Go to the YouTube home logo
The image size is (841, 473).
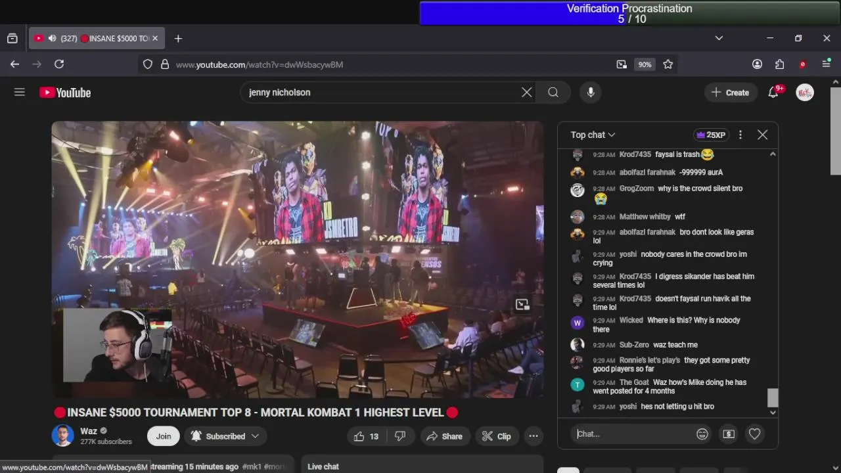[65, 93]
